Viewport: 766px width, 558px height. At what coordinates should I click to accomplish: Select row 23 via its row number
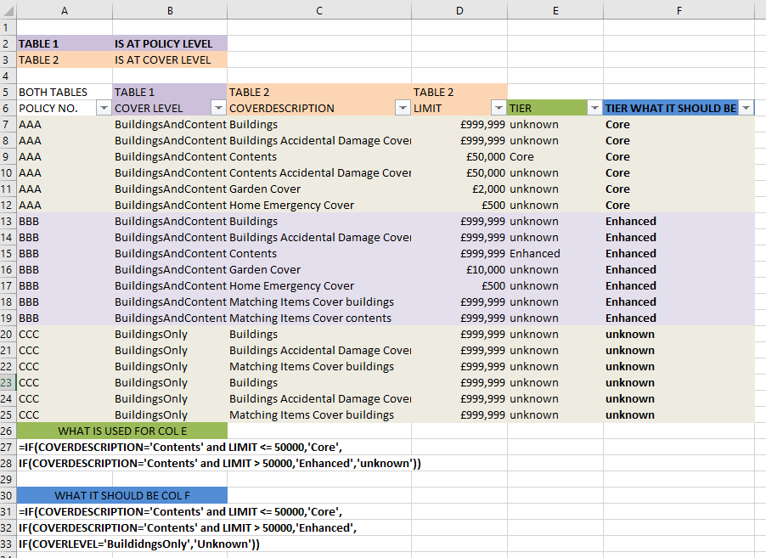coord(8,383)
